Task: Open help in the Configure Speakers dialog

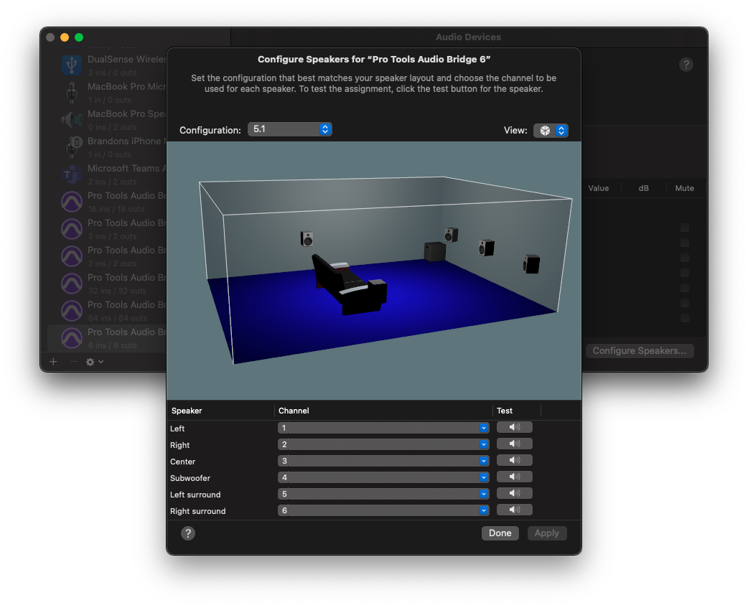Action: tap(188, 533)
